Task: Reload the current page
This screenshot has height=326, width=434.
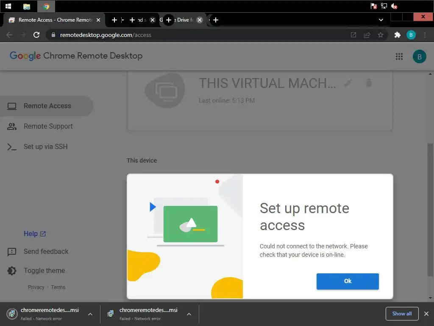Action: [36, 35]
